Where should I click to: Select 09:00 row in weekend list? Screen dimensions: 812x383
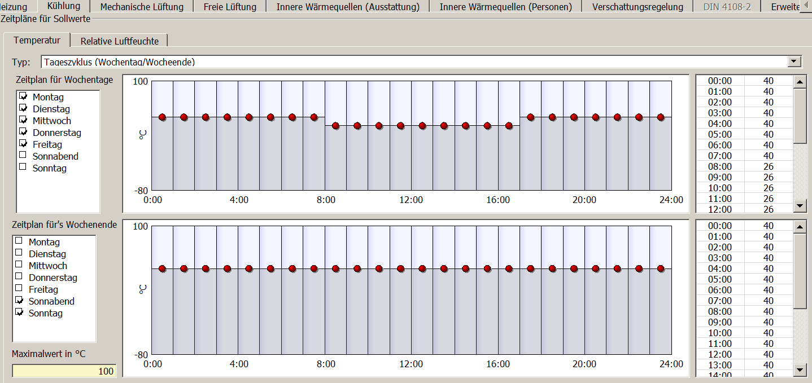[744, 322]
